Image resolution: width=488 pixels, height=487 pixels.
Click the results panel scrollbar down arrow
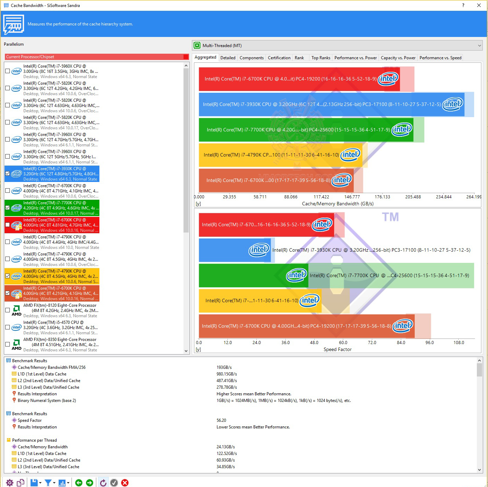click(x=480, y=470)
